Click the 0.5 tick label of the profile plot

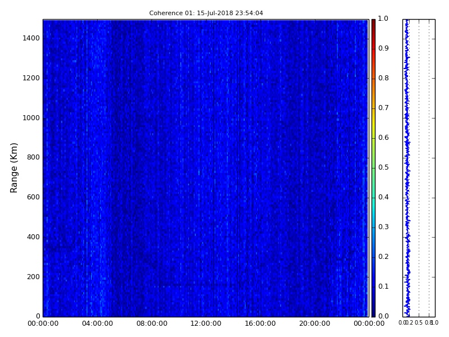419,323
